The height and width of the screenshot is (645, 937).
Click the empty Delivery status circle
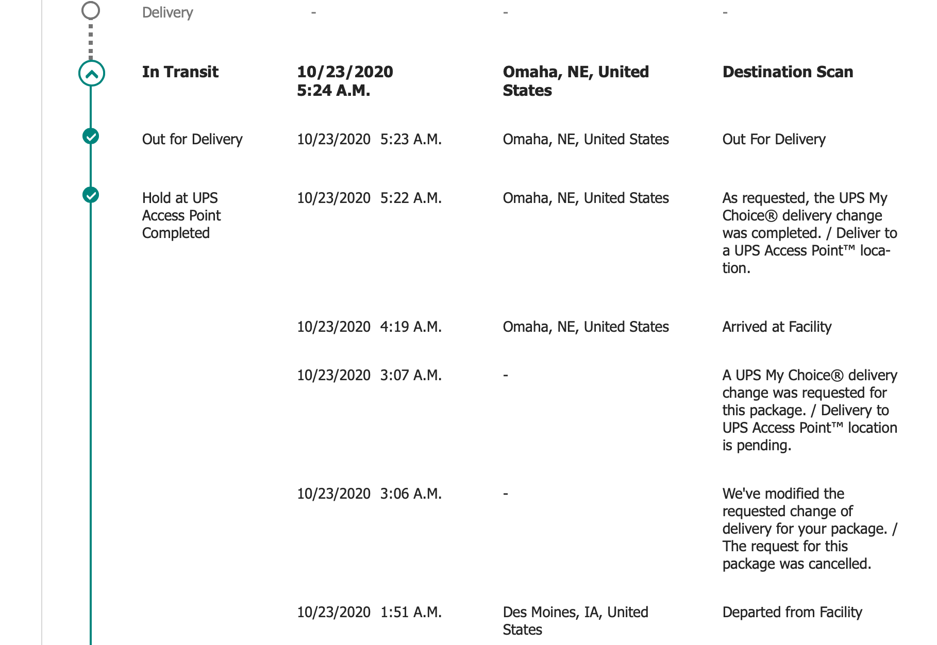[91, 10]
